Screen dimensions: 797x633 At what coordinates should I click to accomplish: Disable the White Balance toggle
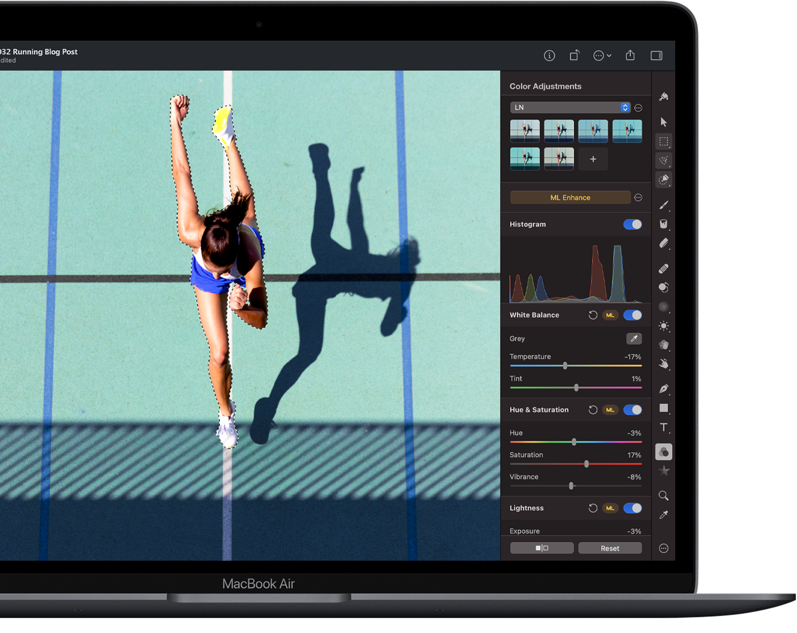point(633,315)
